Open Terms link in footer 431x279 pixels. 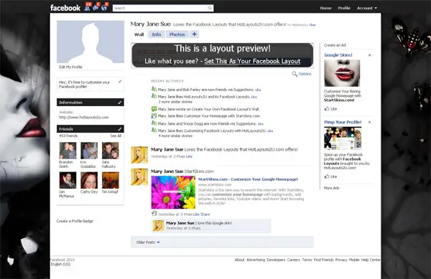point(307,260)
